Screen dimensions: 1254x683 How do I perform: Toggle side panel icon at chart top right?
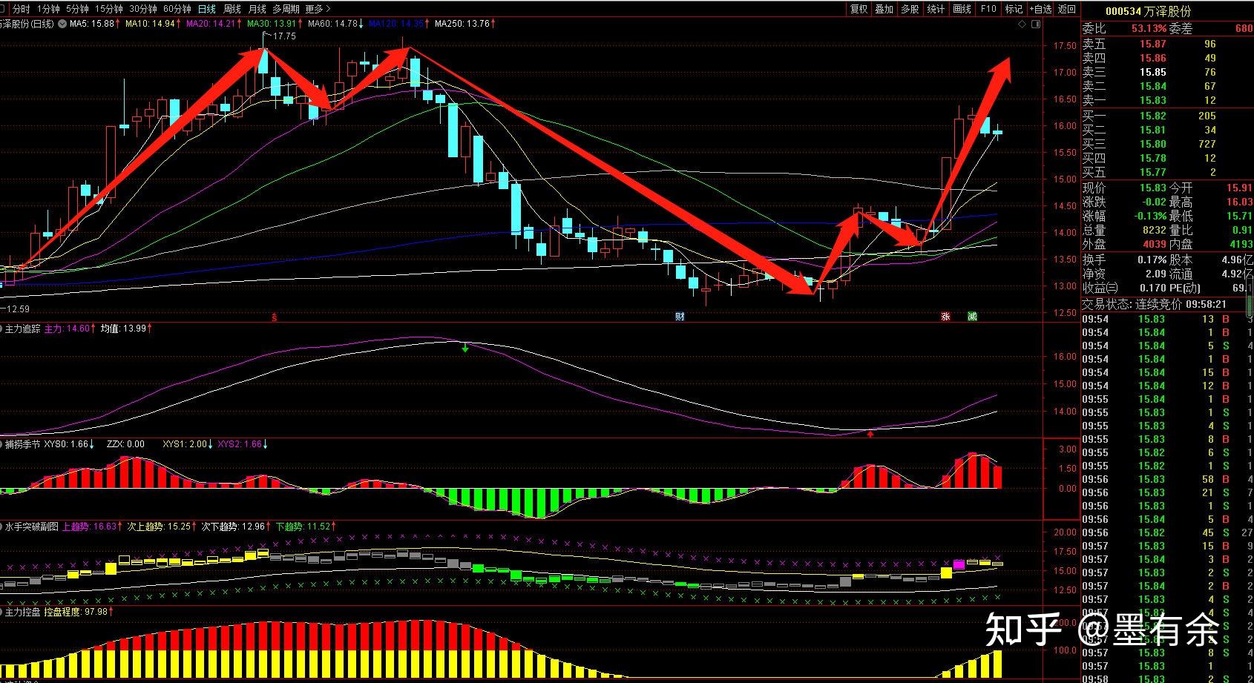coord(1037,24)
